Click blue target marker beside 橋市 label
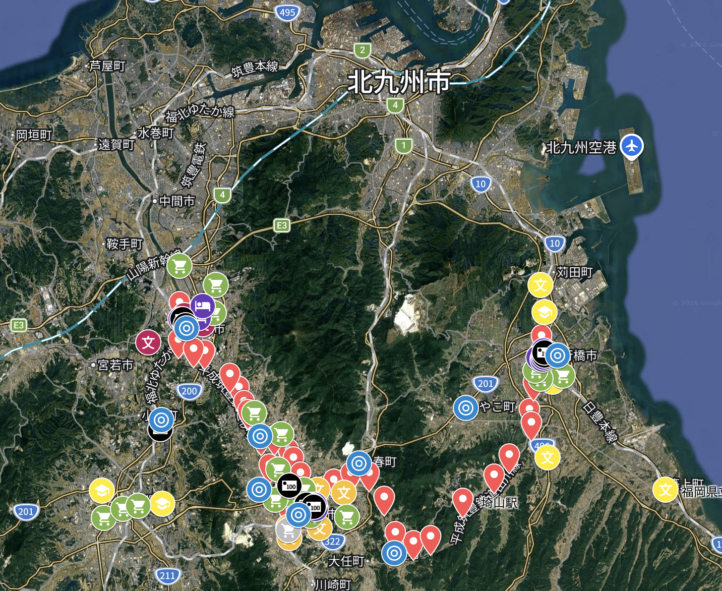The width and height of the screenshot is (722, 591). click(557, 356)
